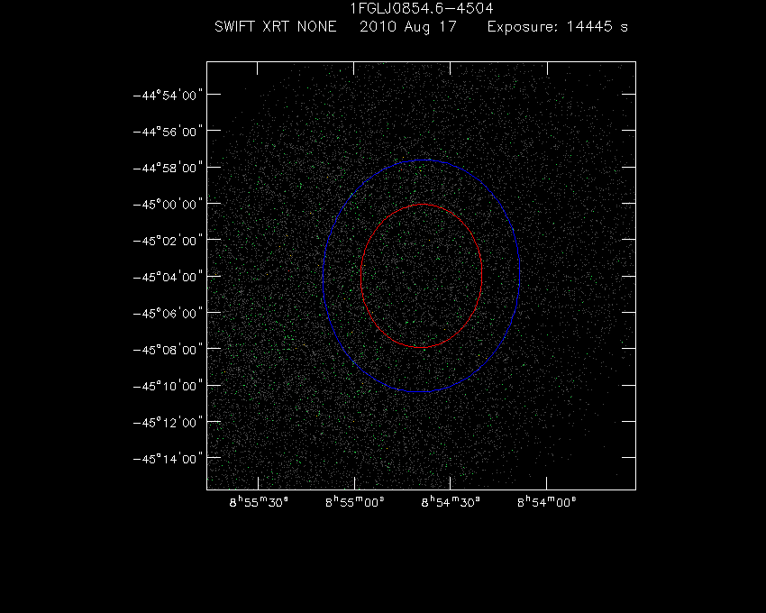Click the right ascension label 8h54m30s
This screenshot has height=613, width=766.
tap(451, 502)
